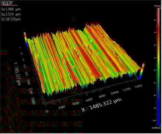
Task: Click the X : 1485.322 µm axis label
Action: 102,105
